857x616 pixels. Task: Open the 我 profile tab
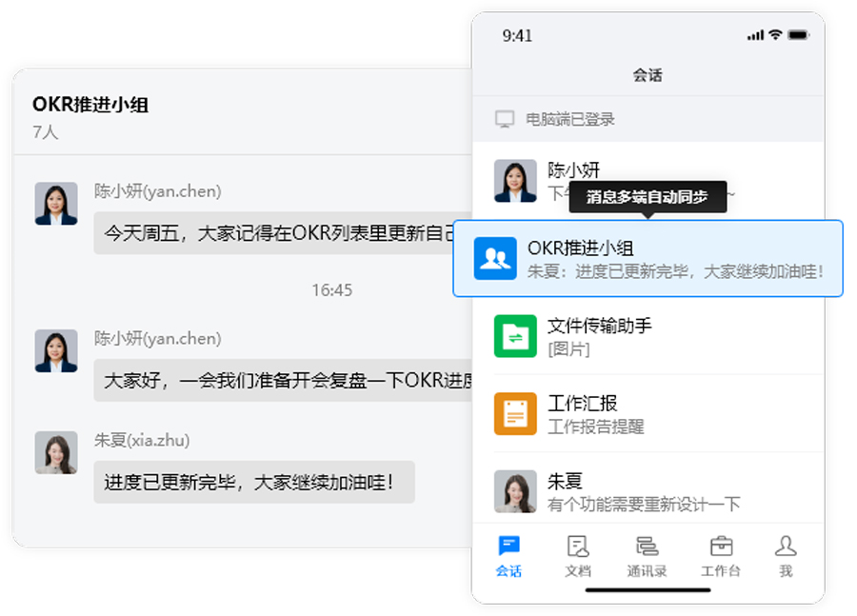tap(786, 556)
